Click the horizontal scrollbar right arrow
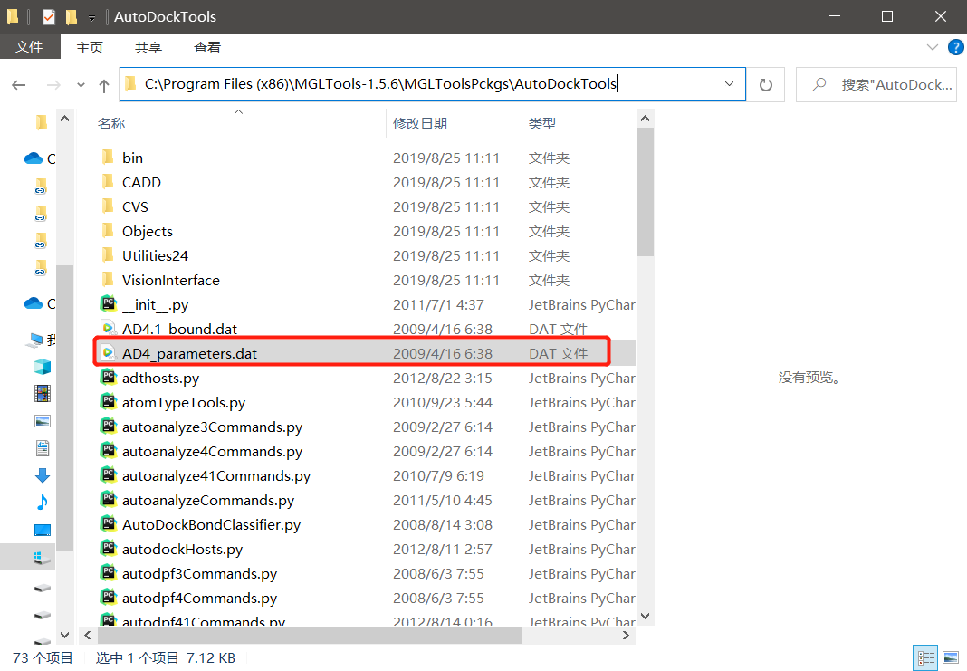Screen dimensions: 967x671 click(626, 635)
